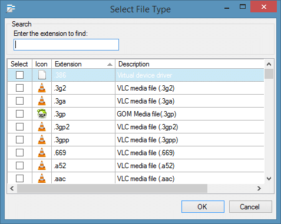Screen dimensions: 281x224
Task: Click 'VLC media file (.669)' description
Action: point(146,153)
